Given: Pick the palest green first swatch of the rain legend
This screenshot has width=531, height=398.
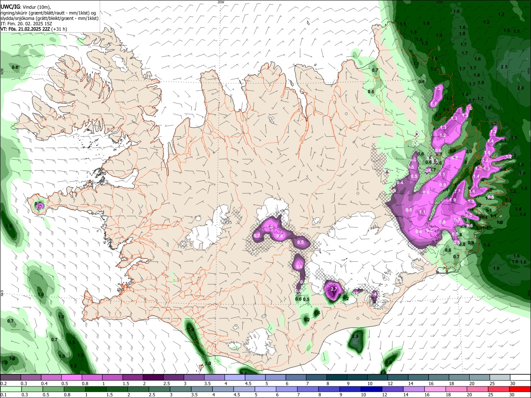Looking at the screenshot, I should (11, 389).
